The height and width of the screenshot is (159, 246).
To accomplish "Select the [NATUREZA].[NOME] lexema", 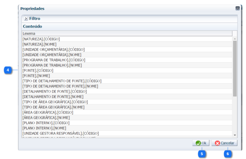I will click(39, 44).
